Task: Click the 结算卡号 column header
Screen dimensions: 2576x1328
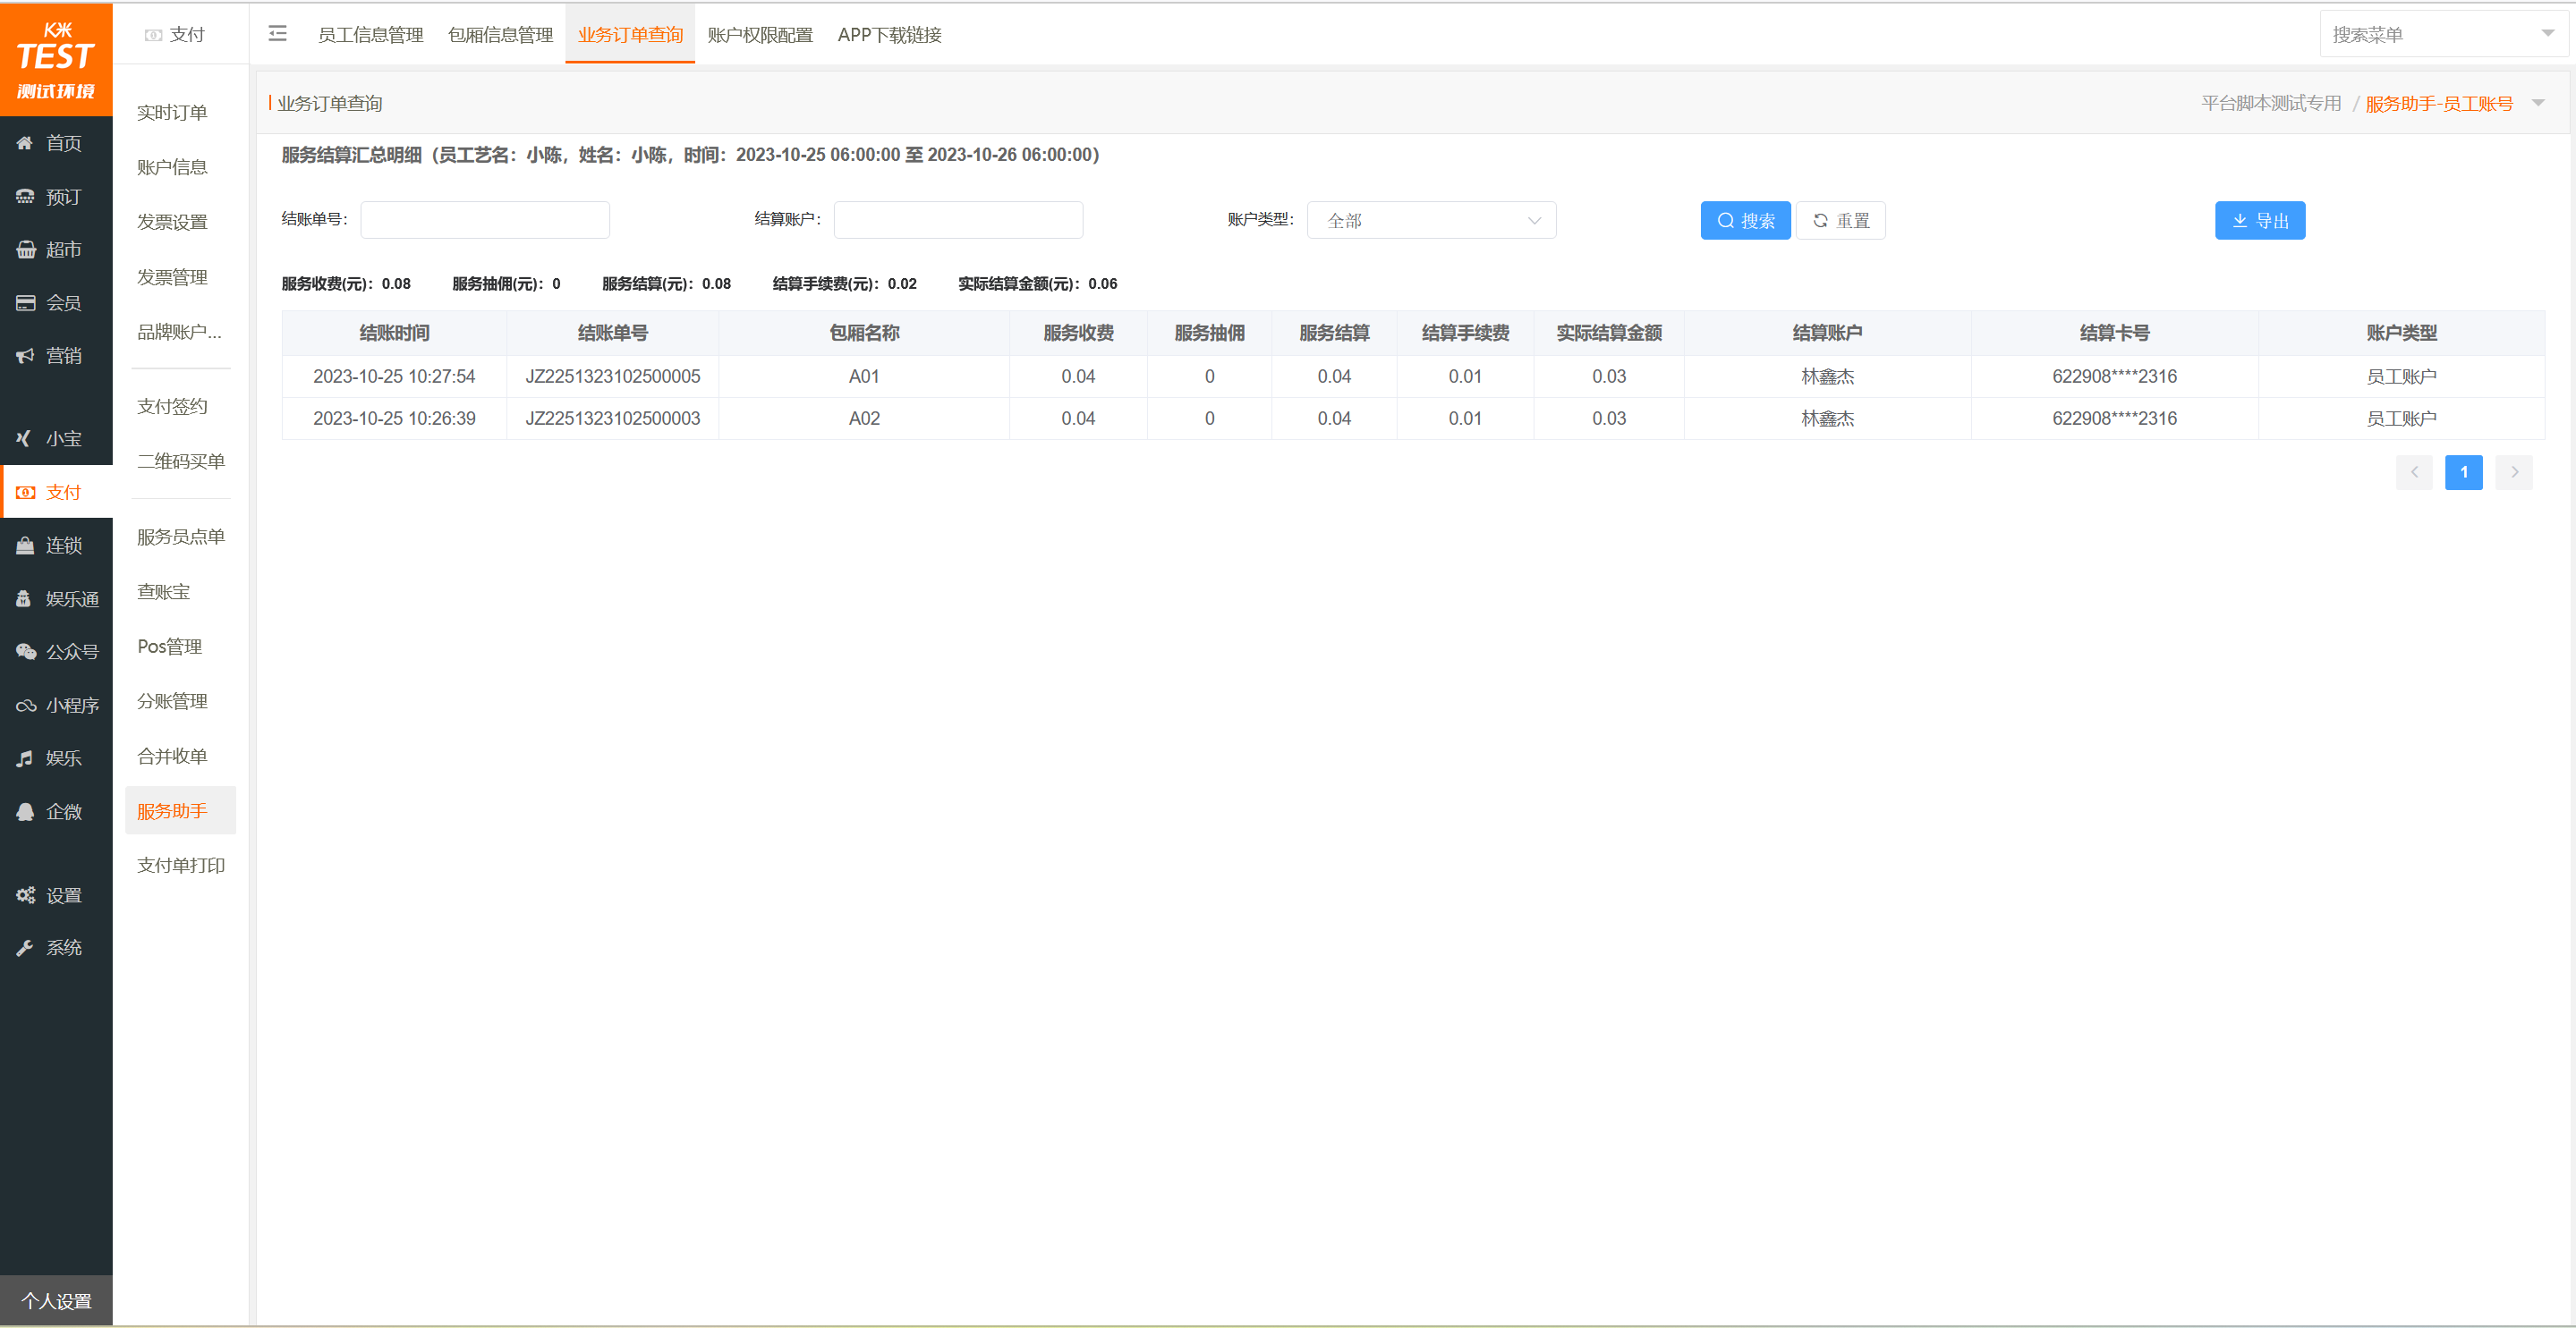Action: (x=2114, y=333)
